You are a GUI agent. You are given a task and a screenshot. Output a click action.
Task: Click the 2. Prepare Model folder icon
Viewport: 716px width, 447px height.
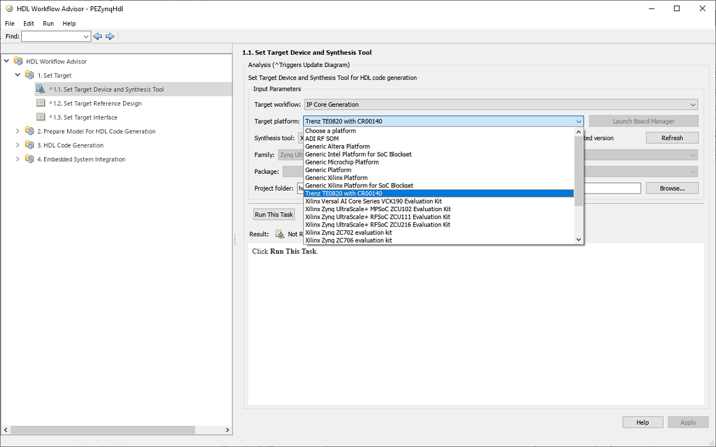tap(30, 131)
